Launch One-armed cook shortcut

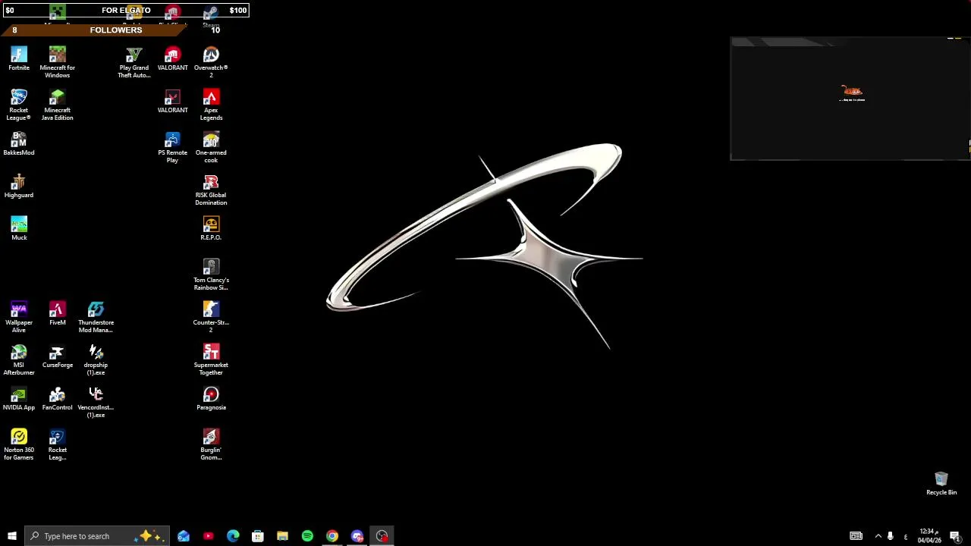[211, 147]
